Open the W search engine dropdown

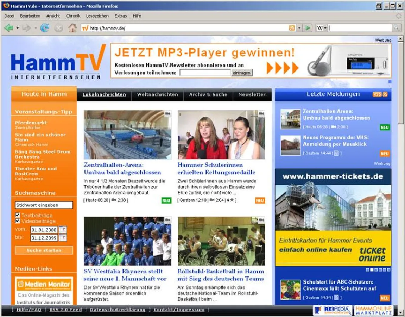(x=324, y=27)
